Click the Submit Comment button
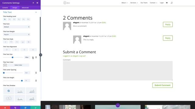Viewport: 195px width, 109px height. (162, 85)
